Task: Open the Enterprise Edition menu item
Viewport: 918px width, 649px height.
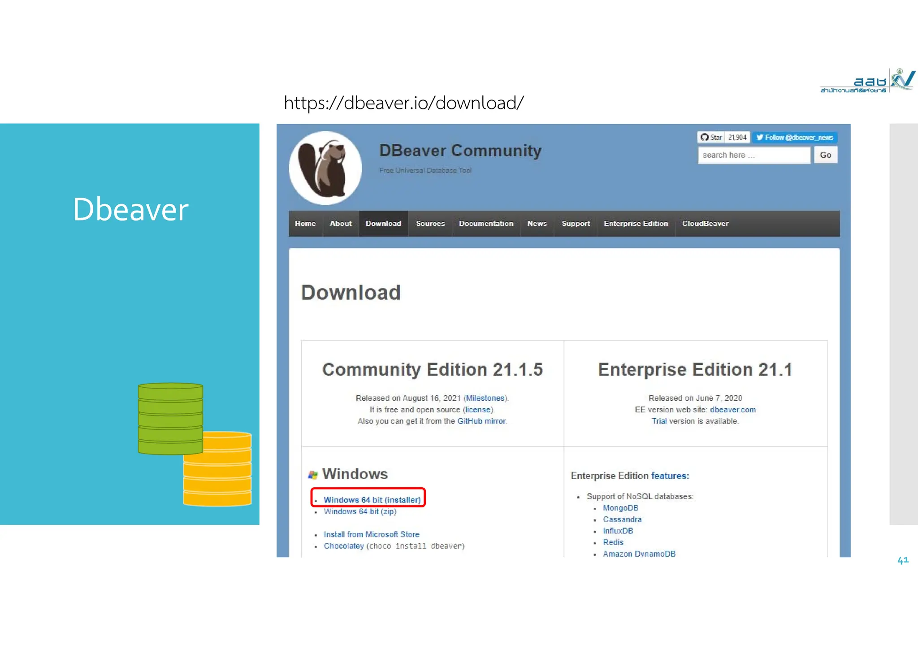Action: tap(636, 223)
